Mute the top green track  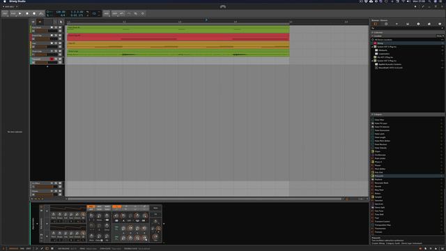pyautogui.click(x=60, y=28)
